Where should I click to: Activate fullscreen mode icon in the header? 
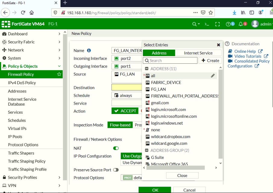[x=218, y=24]
